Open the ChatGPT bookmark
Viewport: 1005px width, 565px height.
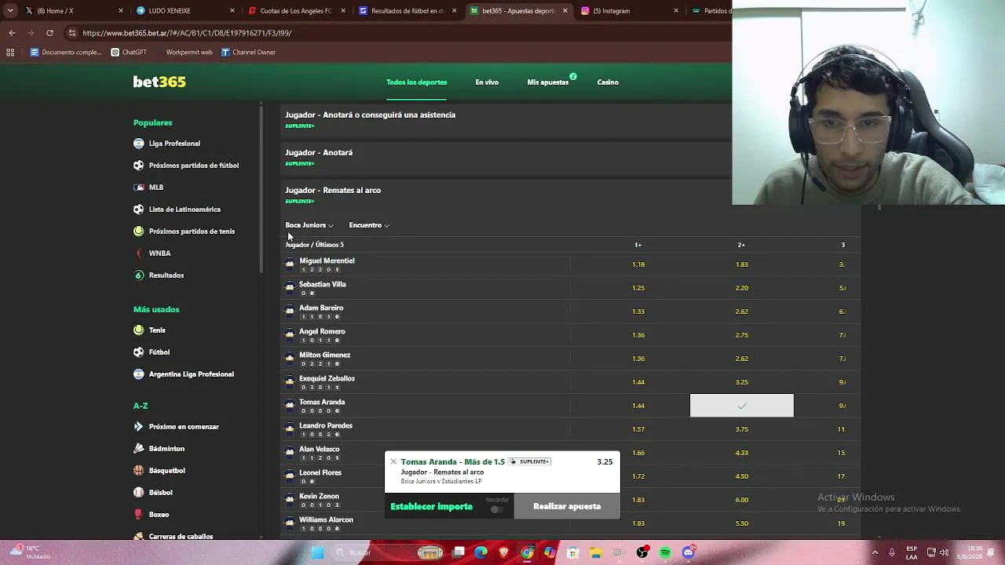[x=129, y=53]
